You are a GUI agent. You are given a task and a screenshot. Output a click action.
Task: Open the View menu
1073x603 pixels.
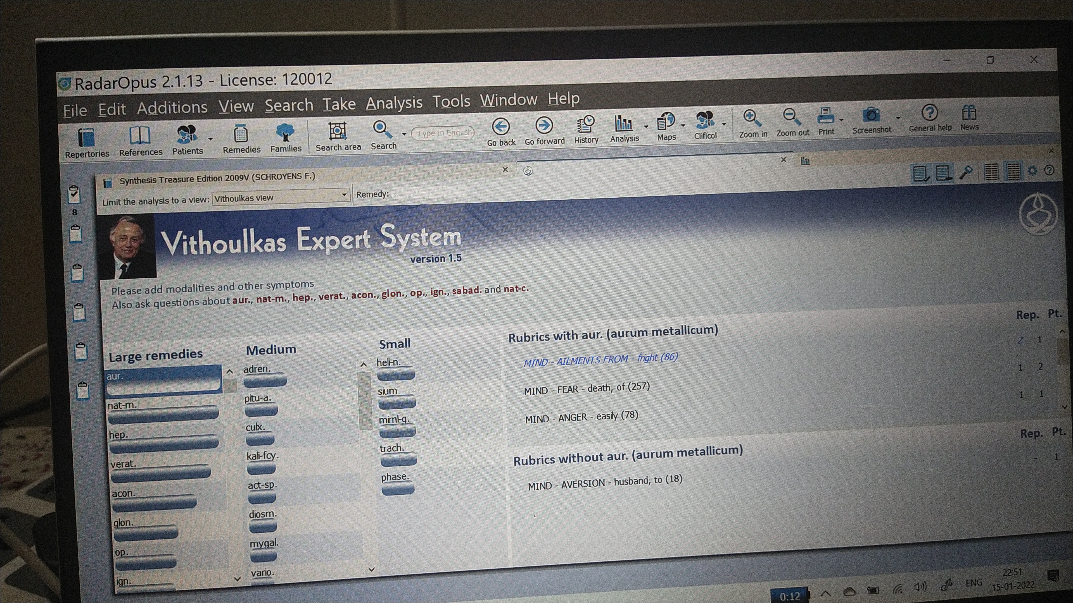click(x=236, y=107)
